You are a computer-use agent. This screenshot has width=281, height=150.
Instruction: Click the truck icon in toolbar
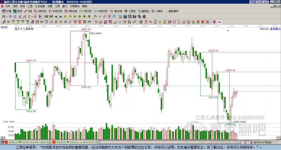(x=144, y=17)
